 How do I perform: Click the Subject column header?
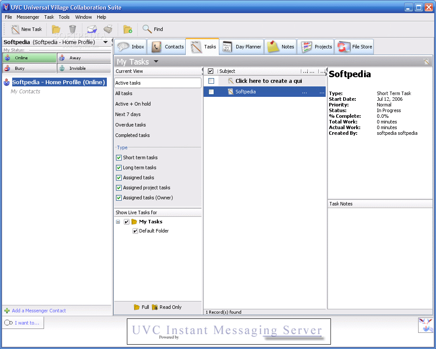point(259,71)
